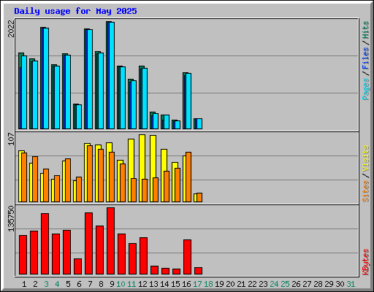Click the 135750 y-axis label
The width and height of the screenshot is (374, 292).
click(x=11, y=218)
